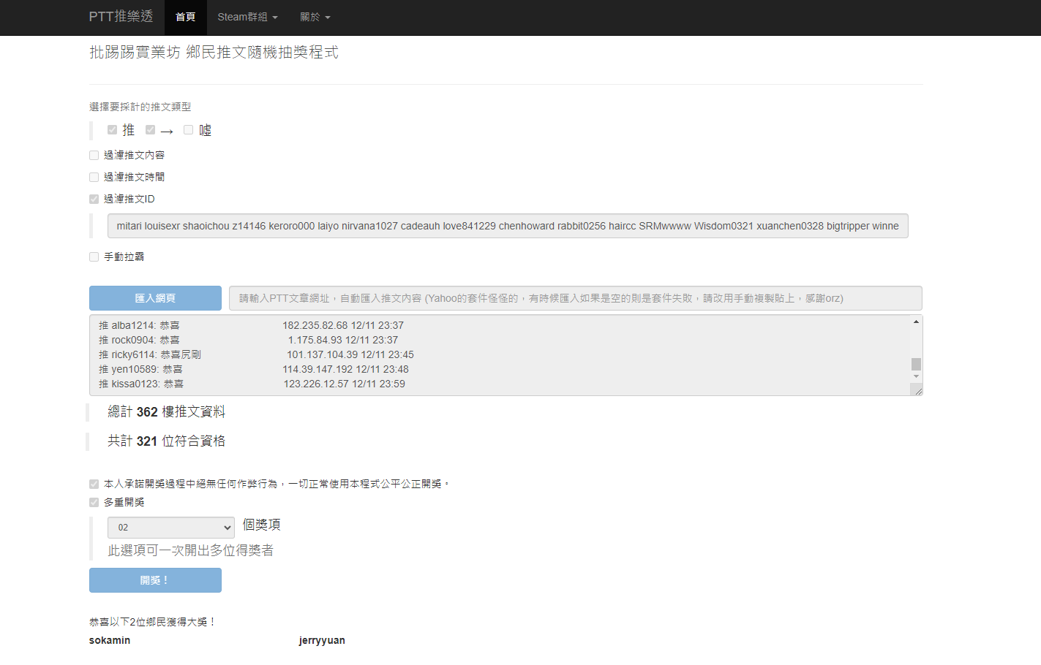Viewport: 1041px width, 665px height.
Task: Toggle the 多重開獎 checkbox
Action: point(94,502)
